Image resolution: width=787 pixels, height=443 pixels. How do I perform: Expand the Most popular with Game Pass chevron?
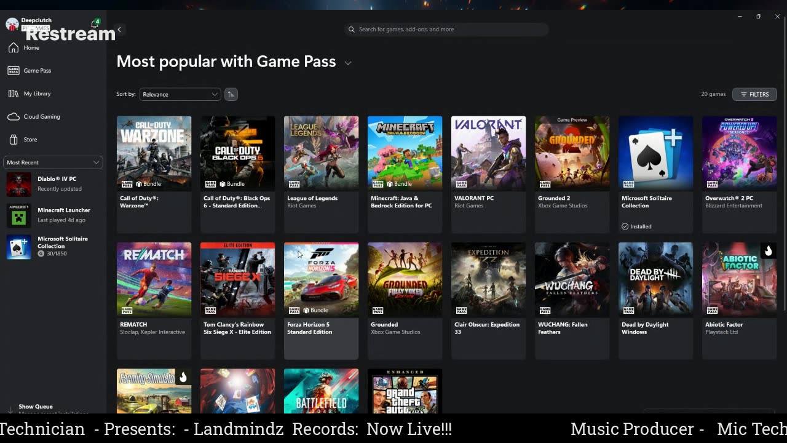coord(348,63)
